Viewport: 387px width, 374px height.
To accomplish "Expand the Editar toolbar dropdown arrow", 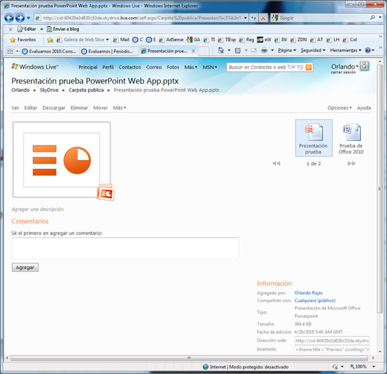I will (41, 29).
